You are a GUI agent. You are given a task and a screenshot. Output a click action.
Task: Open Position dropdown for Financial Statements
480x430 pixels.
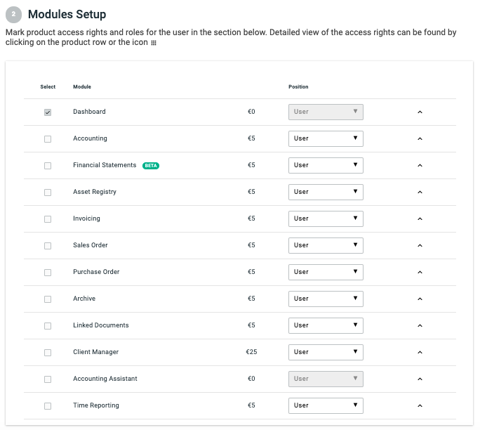(x=326, y=166)
